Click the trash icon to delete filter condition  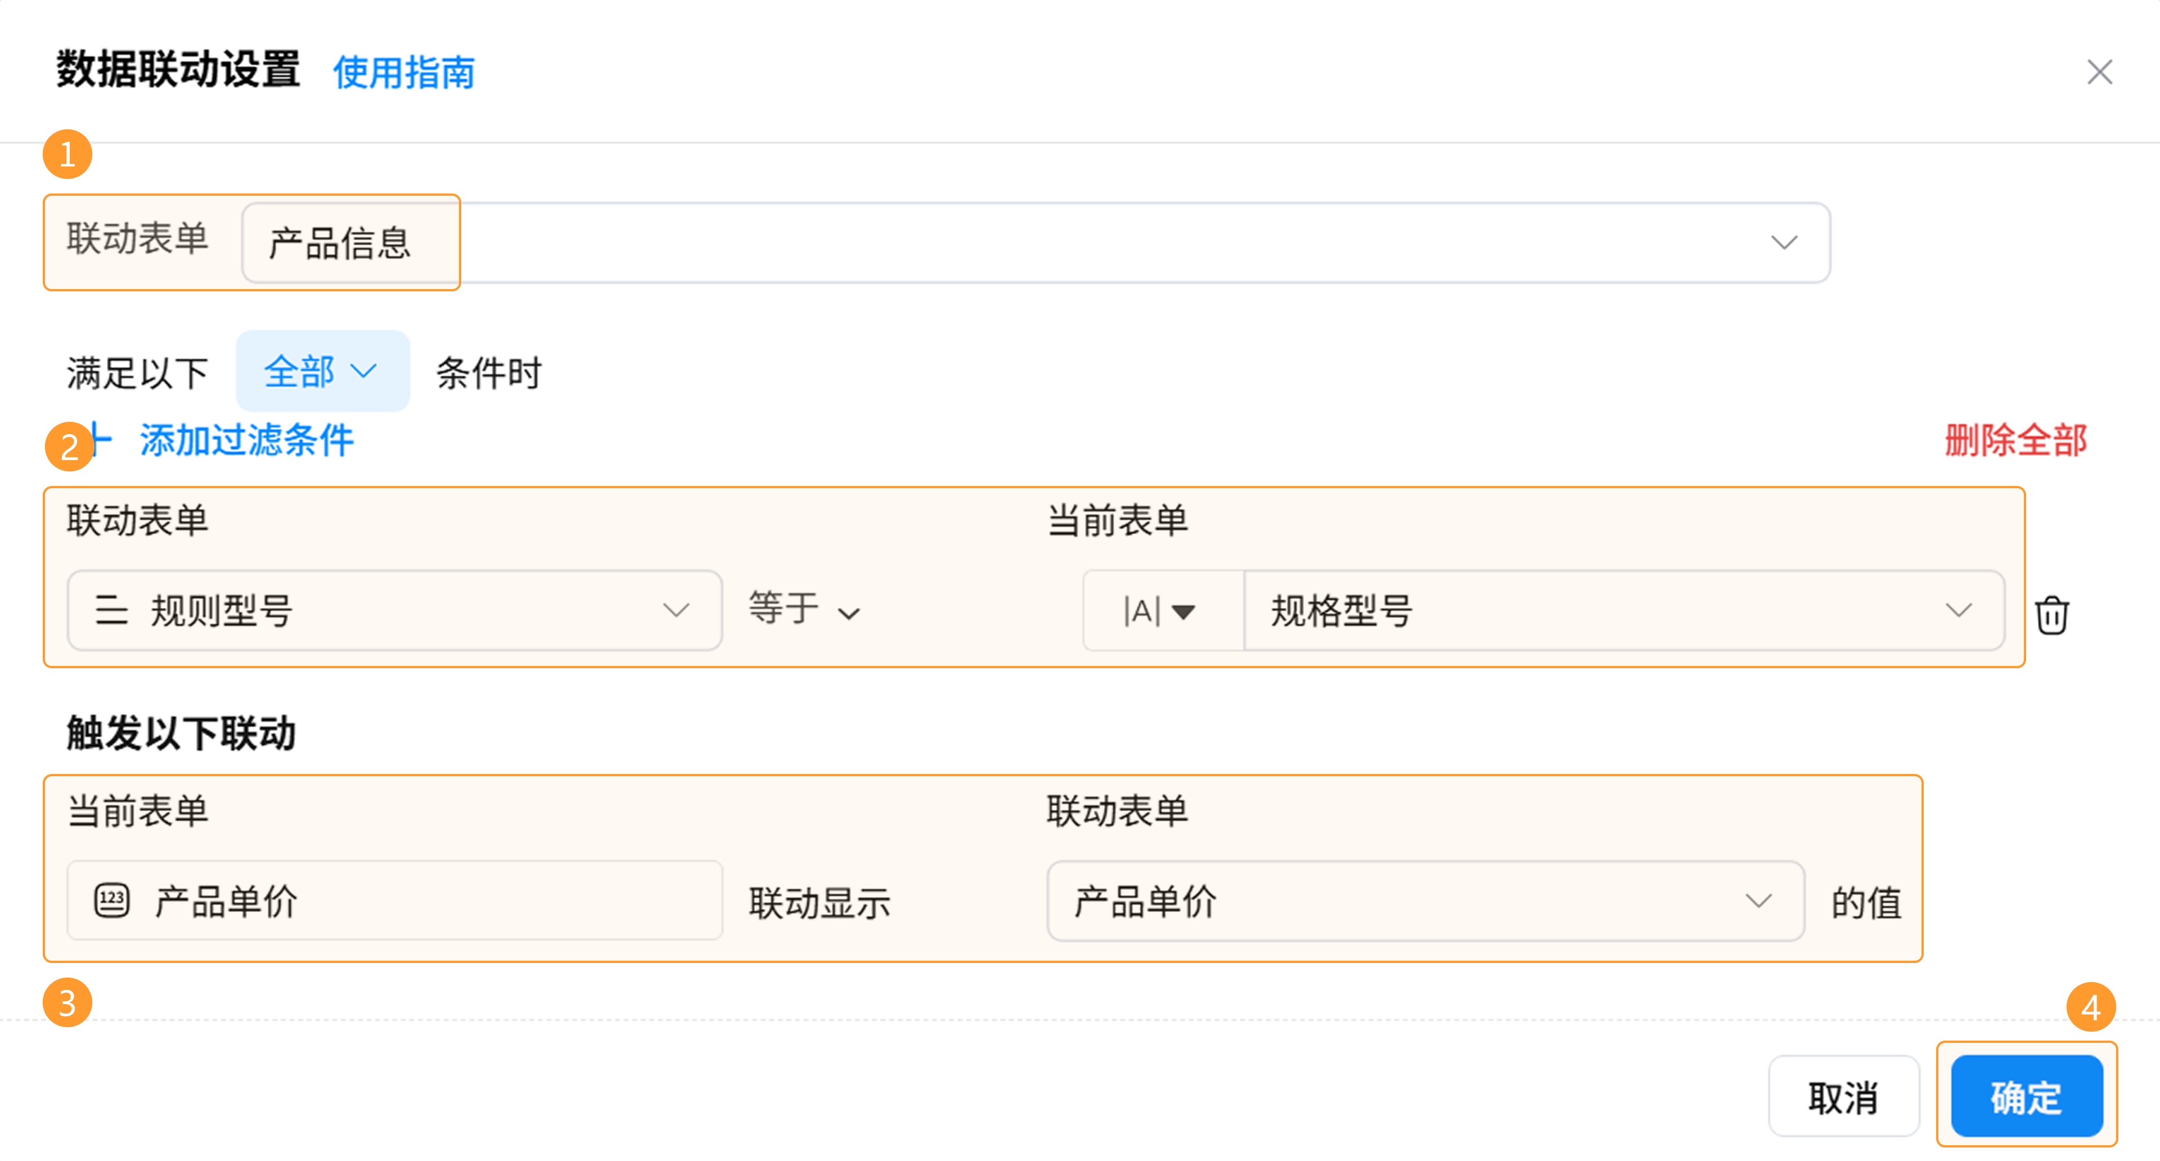point(2051,615)
